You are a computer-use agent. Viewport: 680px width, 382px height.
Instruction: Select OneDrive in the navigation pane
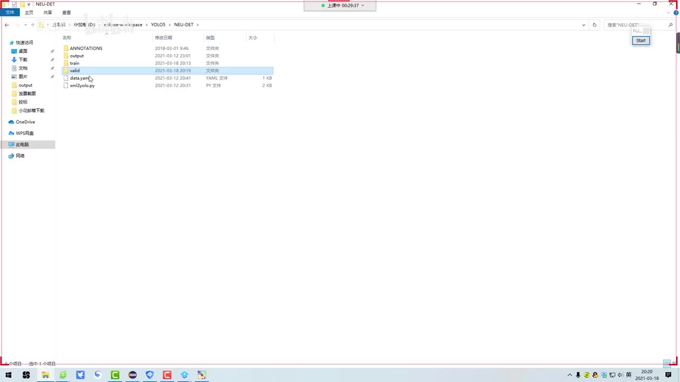pyautogui.click(x=25, y=122)
